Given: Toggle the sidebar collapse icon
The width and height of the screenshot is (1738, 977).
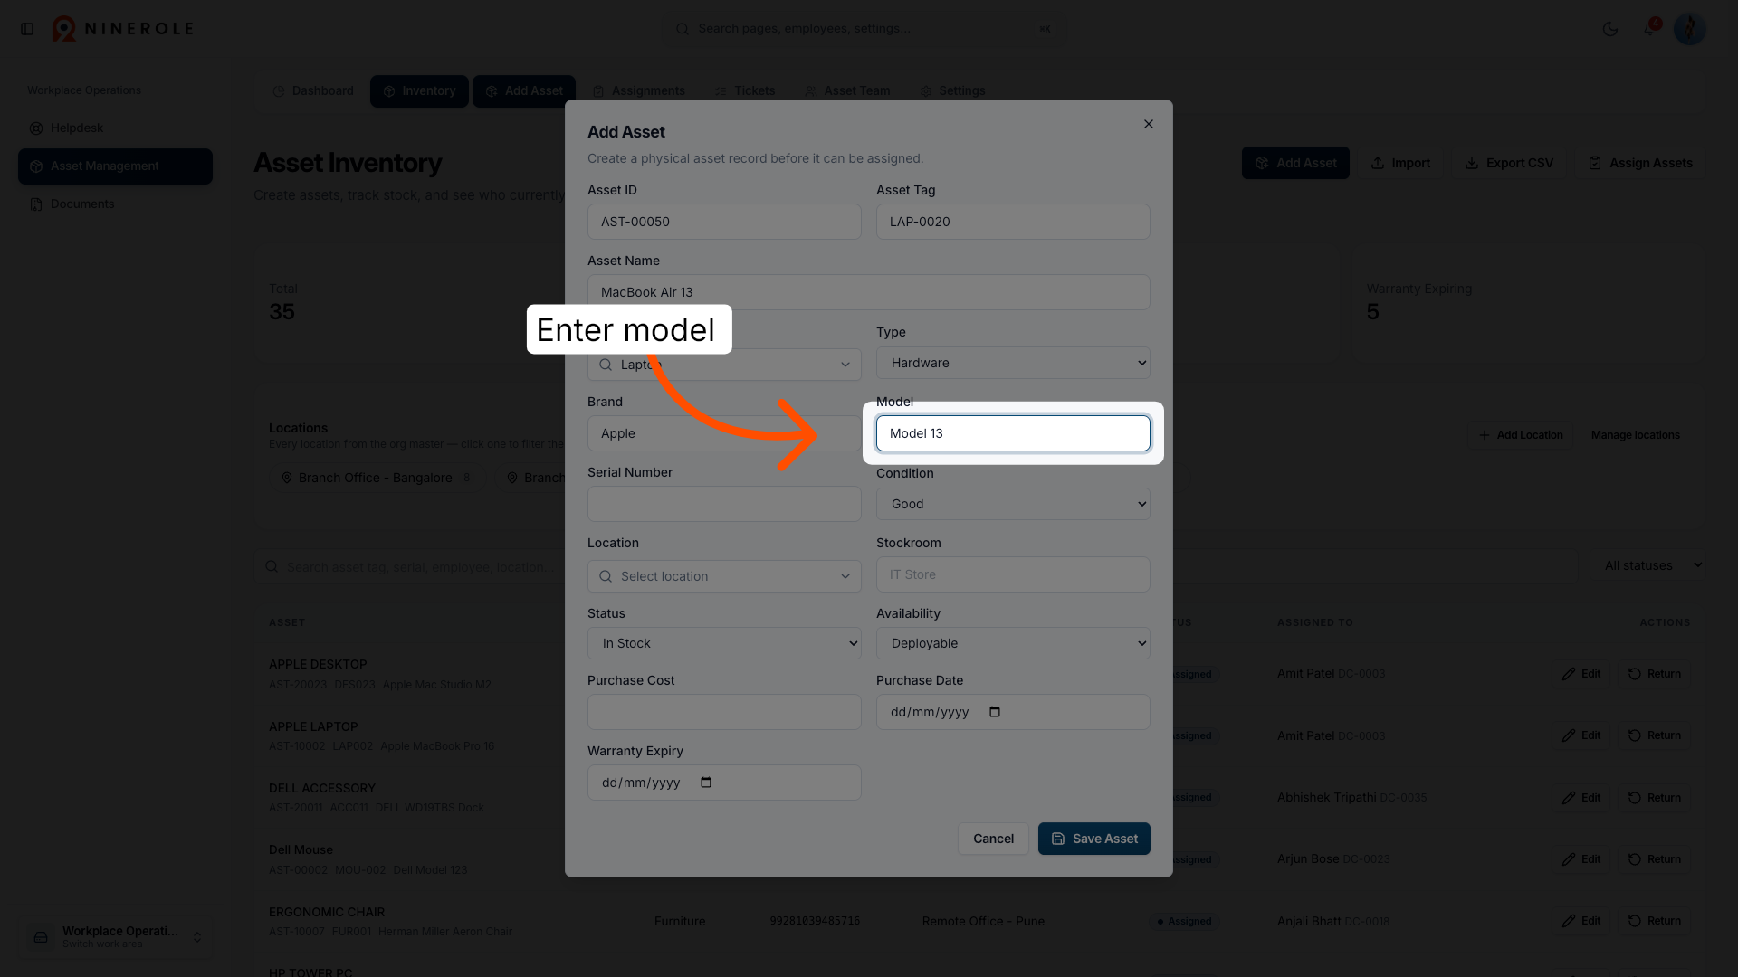Looking at the screenshot, I should click(27, 29).
